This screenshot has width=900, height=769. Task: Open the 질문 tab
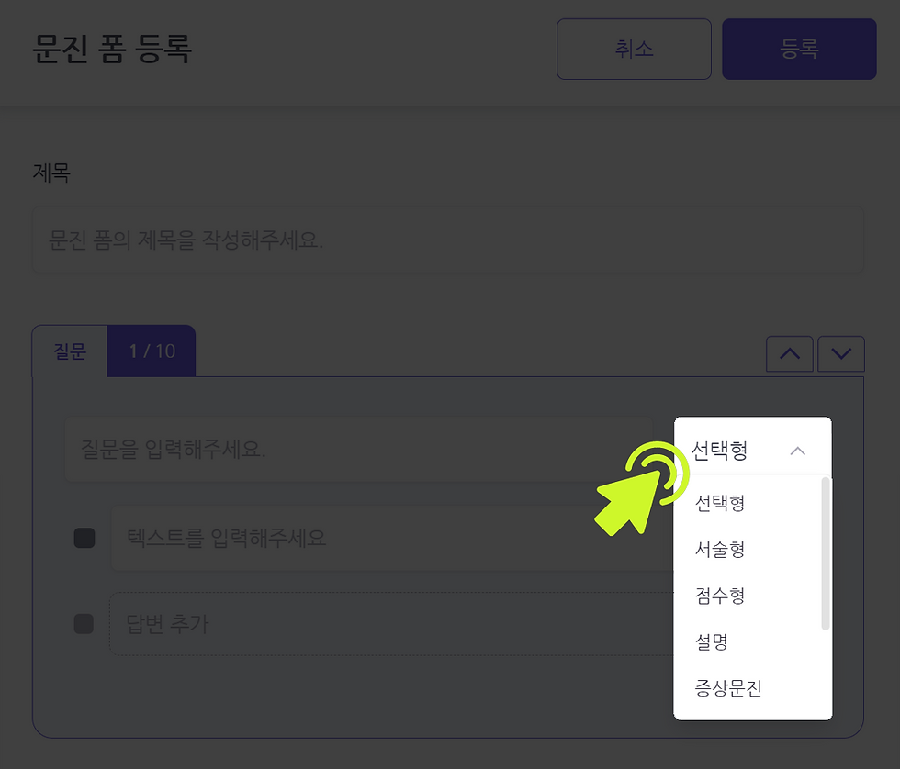pos(70,351)
